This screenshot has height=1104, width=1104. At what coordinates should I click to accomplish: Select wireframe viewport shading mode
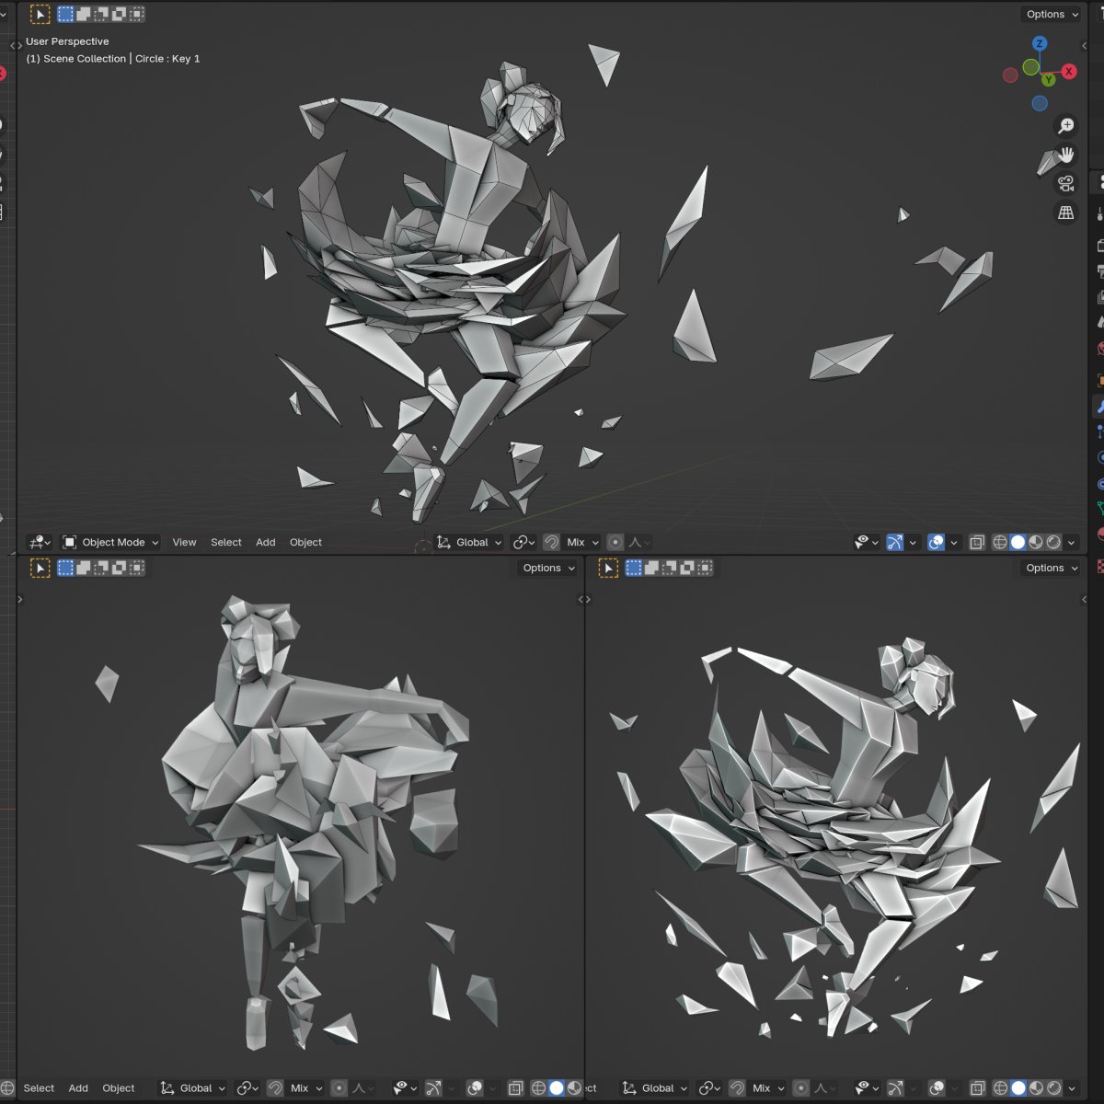[1000, 542]
